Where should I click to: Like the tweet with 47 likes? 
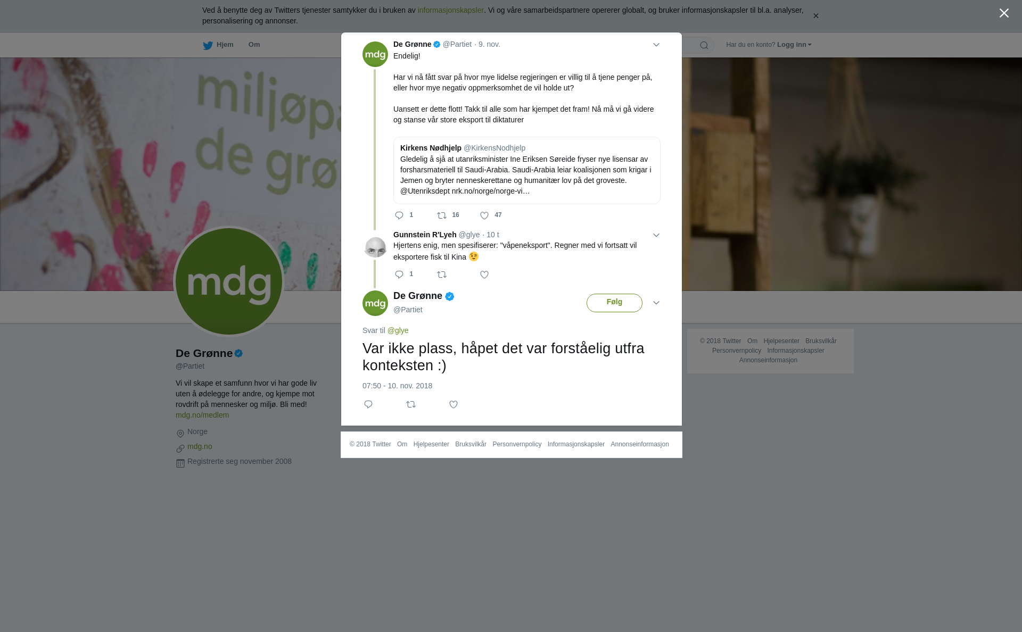click(x=484, y=215)
